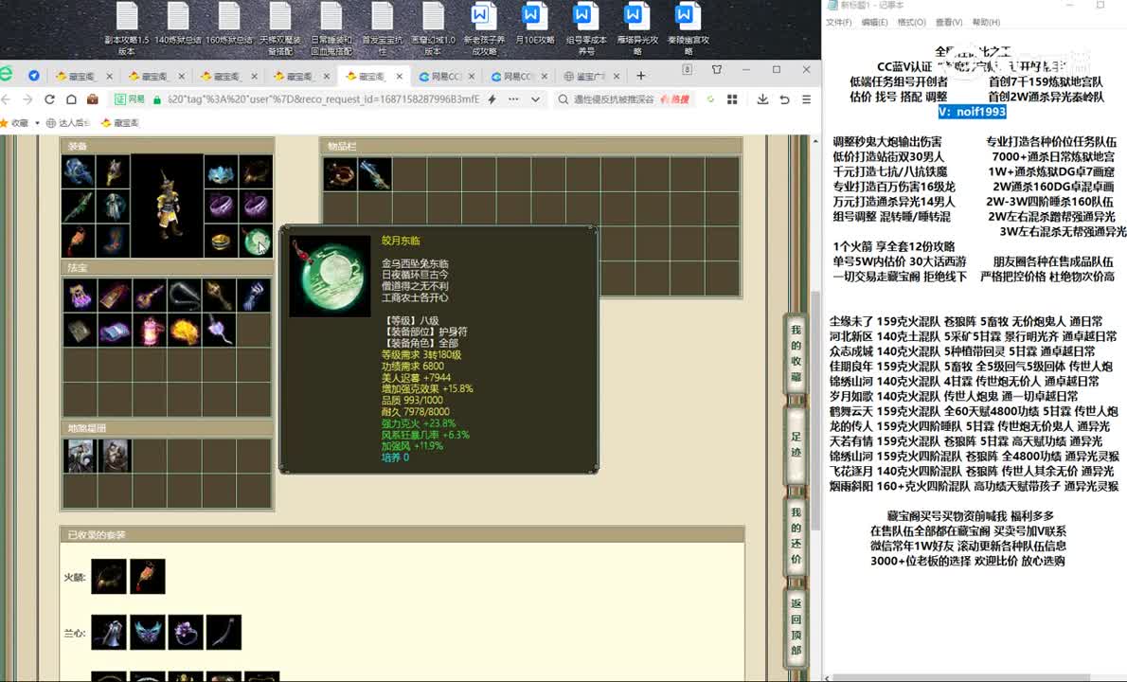The image size is (1127, 682).
Task: Click the browser search input field
Action: [x=613, y=99]
